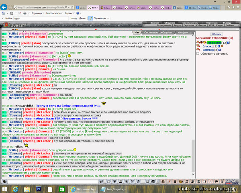This screenshot has width=241, height=193.
Task: Click the browser Back arrow button
Action: coord(4,7)
